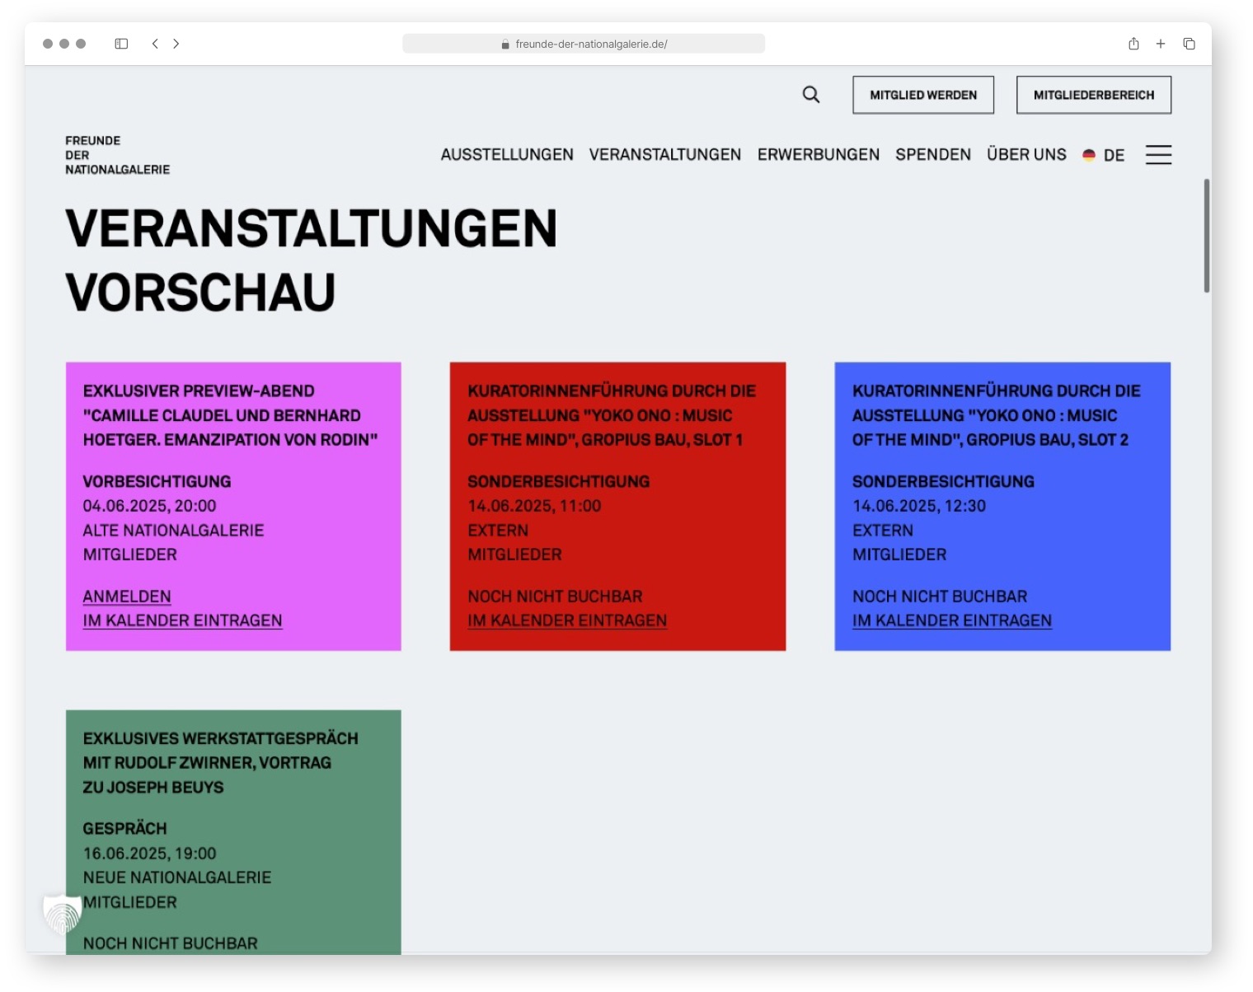
Task: Click the date 14.06.2025, 11:00
Action: pos(534,506)
